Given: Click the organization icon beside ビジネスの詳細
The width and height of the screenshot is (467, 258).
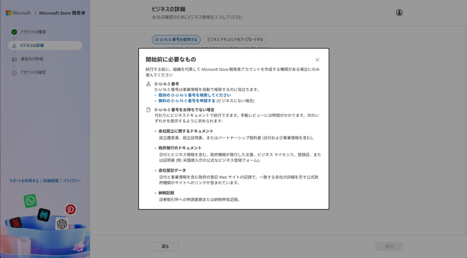Looking at the screenshot, I should point(14,46).
